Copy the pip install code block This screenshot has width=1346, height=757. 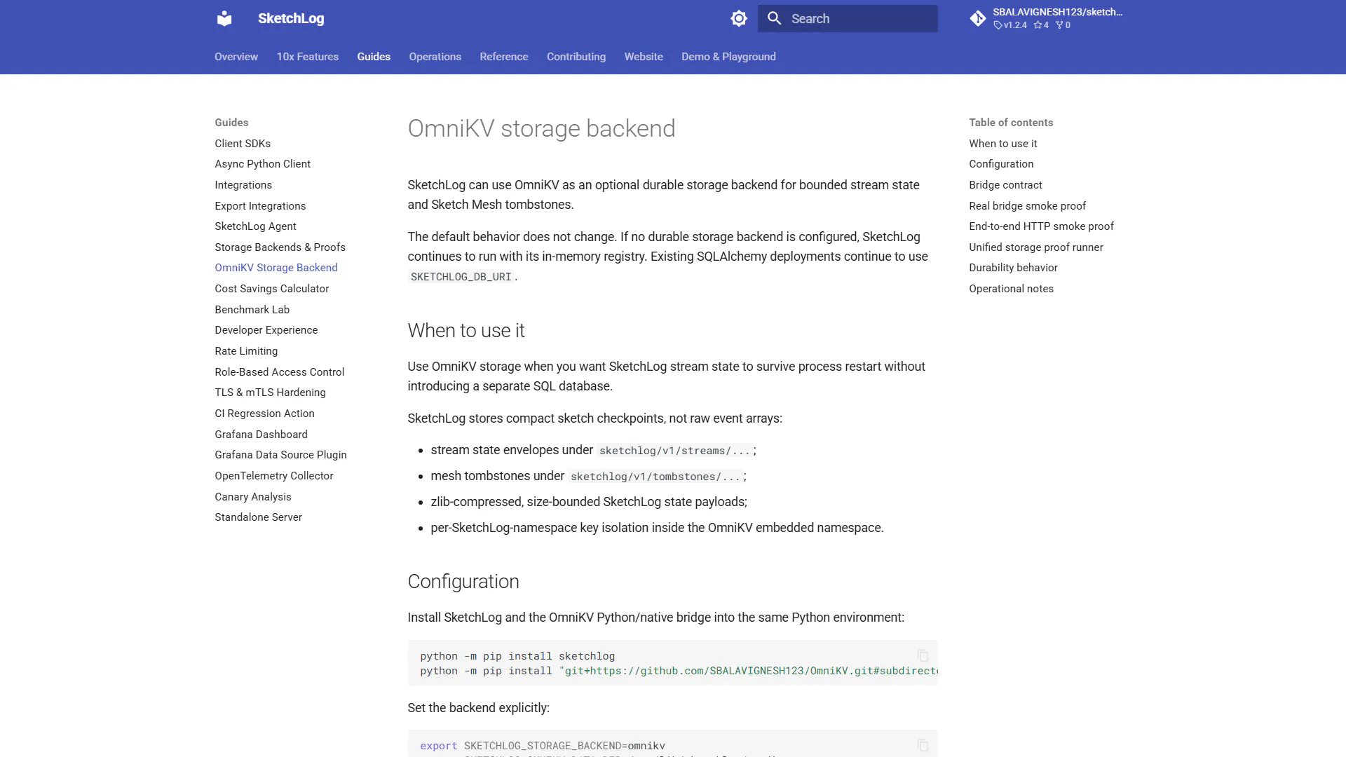(923, 655)
